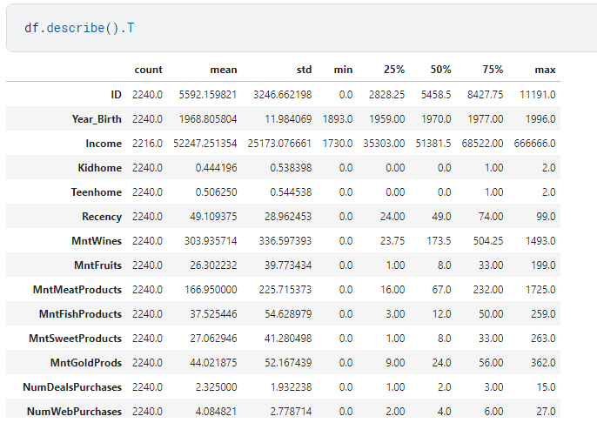This screenshot has height=423, width=597.
Task: Click the max column header
Action: click(546, 70)
